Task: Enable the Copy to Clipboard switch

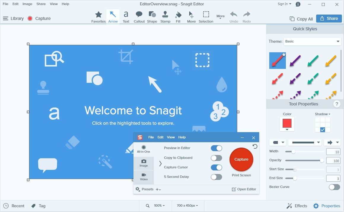Action: click(216, 158)
